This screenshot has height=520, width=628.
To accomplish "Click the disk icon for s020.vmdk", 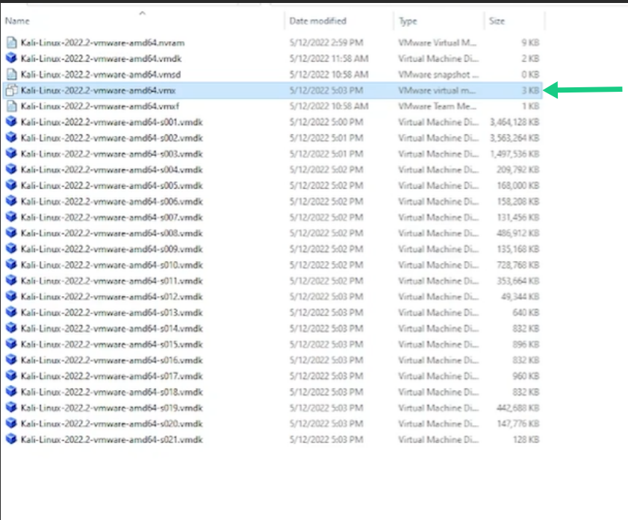I will tap(12, 424).
